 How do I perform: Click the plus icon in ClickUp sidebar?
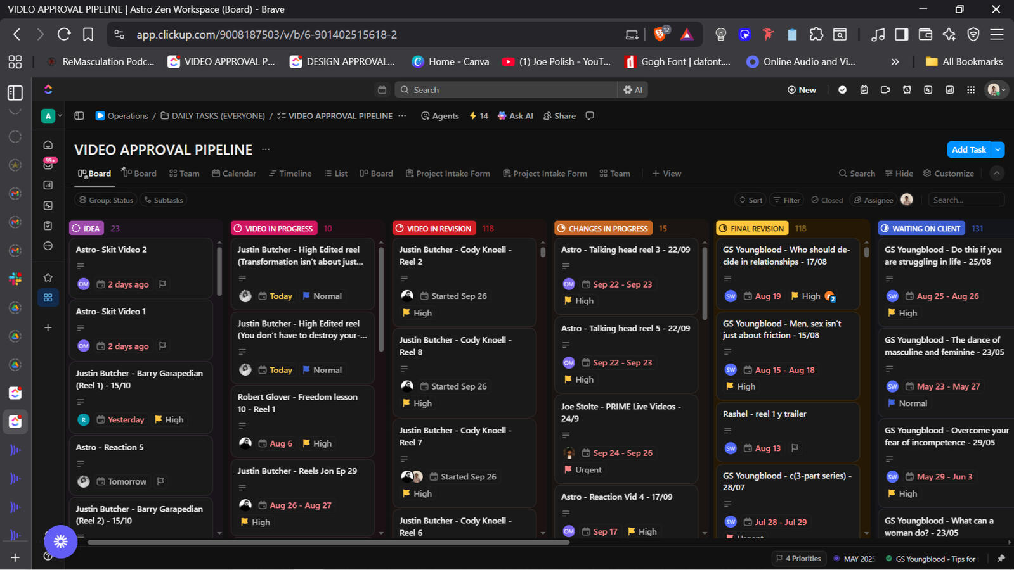point(48,327)
